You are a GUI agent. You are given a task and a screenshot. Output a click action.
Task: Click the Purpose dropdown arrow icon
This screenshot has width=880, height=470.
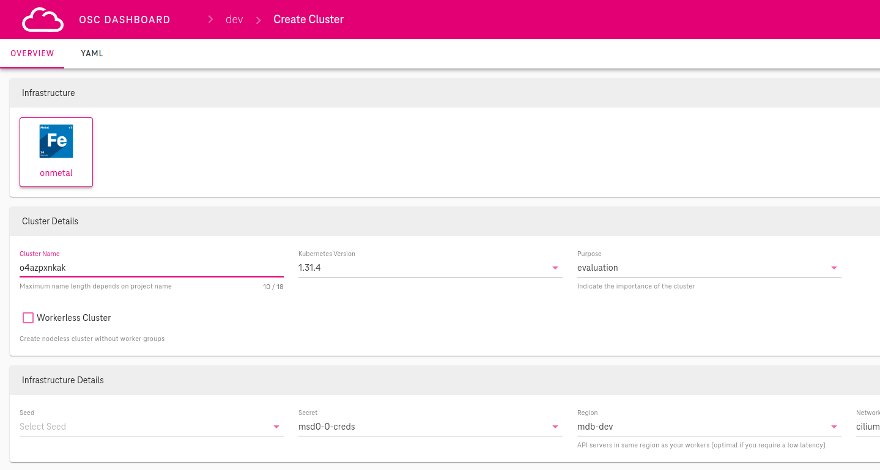click(834, 268)
